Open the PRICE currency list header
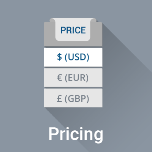Viewport: 152px width, 152px height. 73,32
